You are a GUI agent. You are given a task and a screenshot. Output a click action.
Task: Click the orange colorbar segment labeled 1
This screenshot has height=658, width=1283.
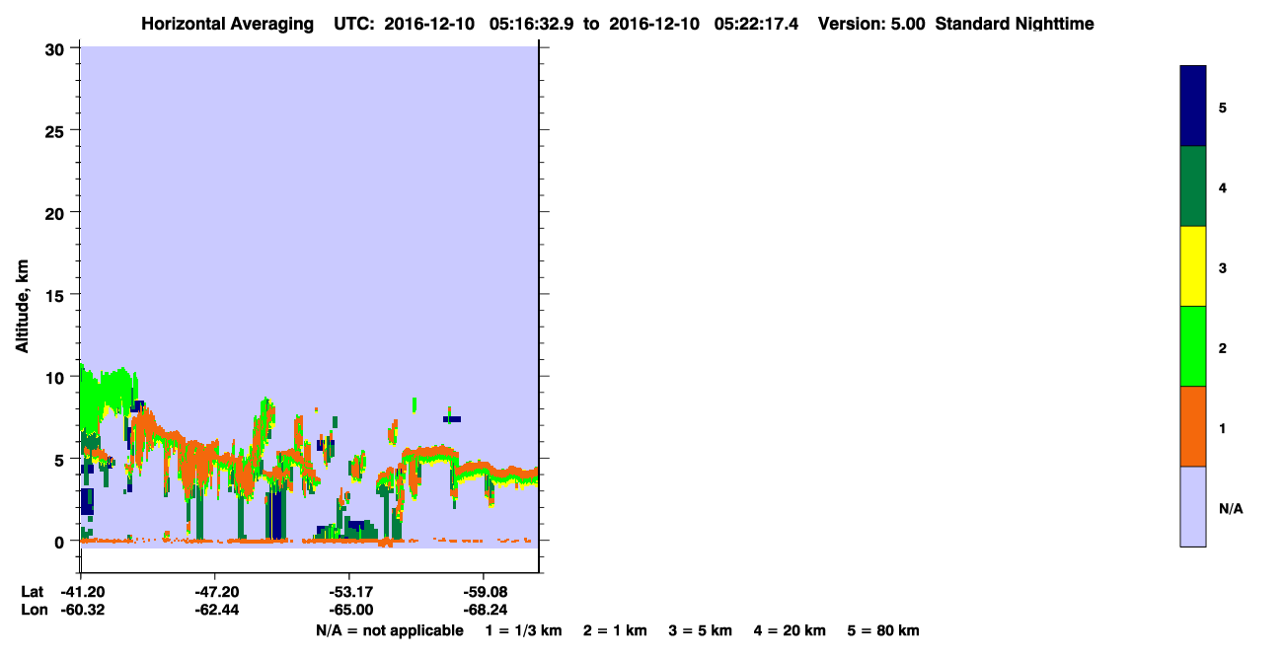[1193, 426]
